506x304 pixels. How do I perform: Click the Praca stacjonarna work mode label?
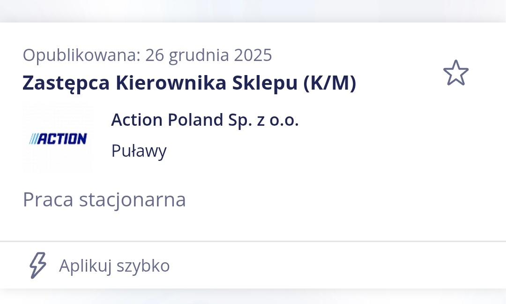click(104, 199)
